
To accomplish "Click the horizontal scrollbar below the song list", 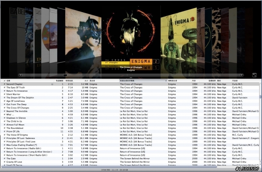I will coord(109,167).
